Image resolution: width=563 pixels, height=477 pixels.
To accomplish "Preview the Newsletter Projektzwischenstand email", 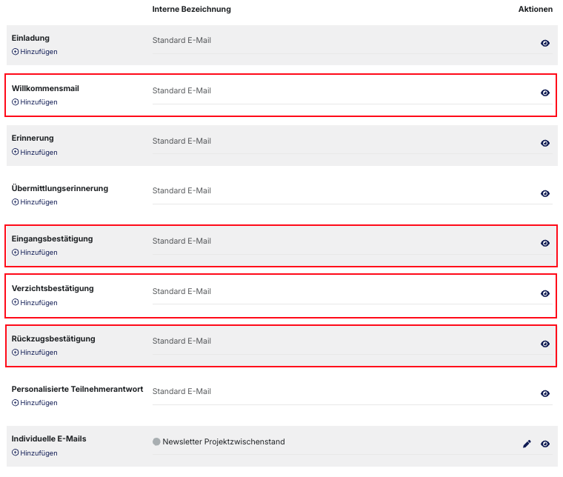I will pyautogui.click(x=545, y=444).
